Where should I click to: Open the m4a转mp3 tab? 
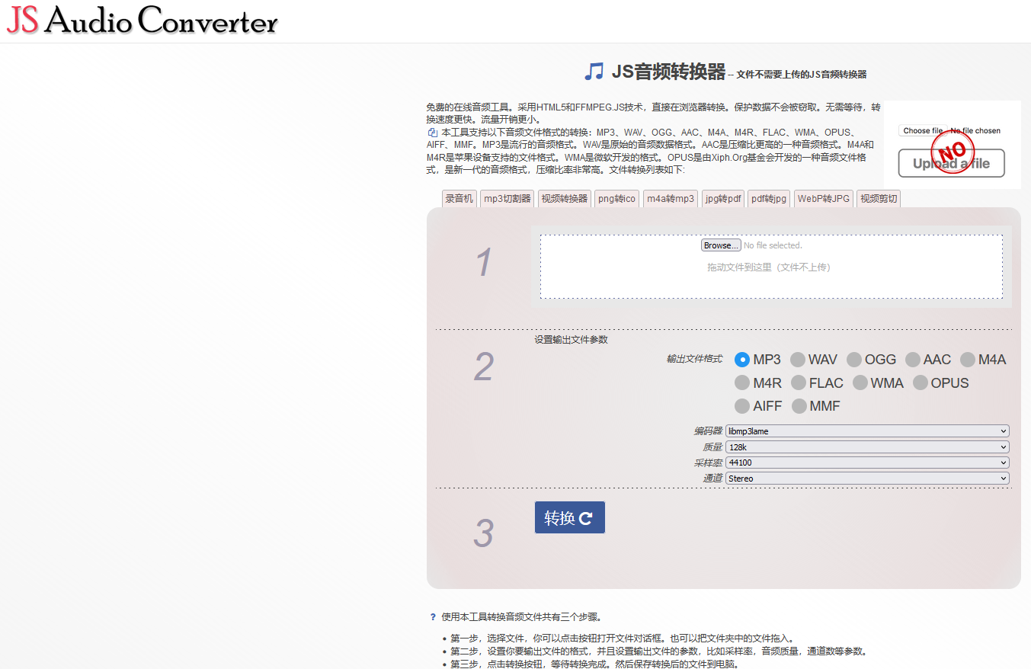(671, 199)
